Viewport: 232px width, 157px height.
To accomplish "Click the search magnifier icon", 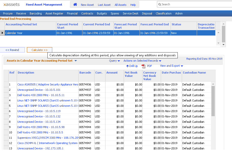I will [160, 4].
